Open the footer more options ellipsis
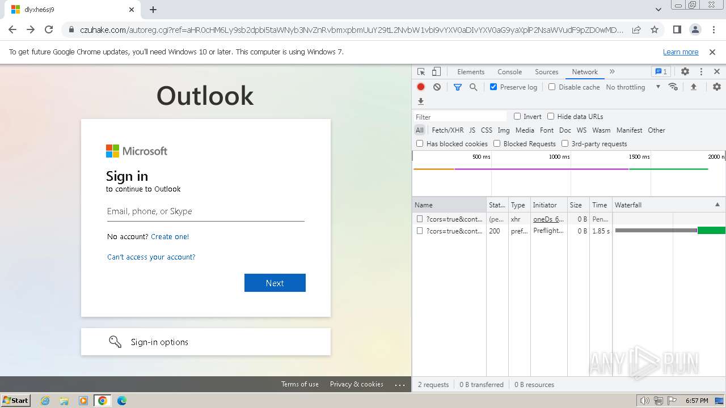Viewport: 726px width, 408px height. [x=400, y=384]
